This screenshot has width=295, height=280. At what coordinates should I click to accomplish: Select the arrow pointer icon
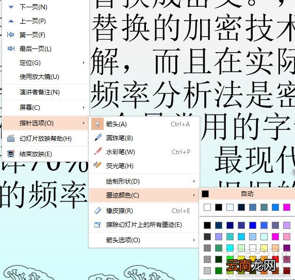97,124
